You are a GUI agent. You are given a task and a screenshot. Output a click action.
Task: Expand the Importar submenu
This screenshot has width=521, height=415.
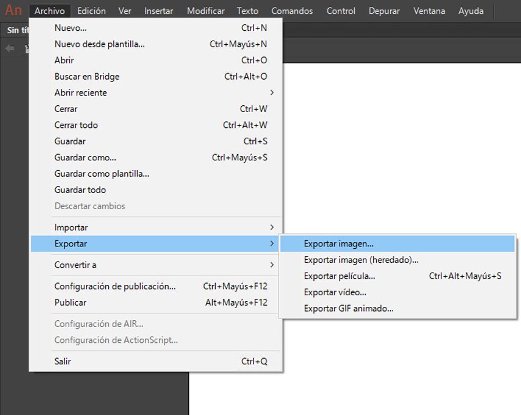pos(155,227)
